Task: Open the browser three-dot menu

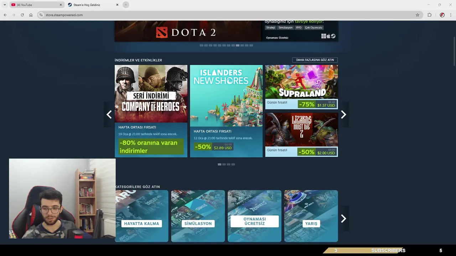Action: coord(451,15)
